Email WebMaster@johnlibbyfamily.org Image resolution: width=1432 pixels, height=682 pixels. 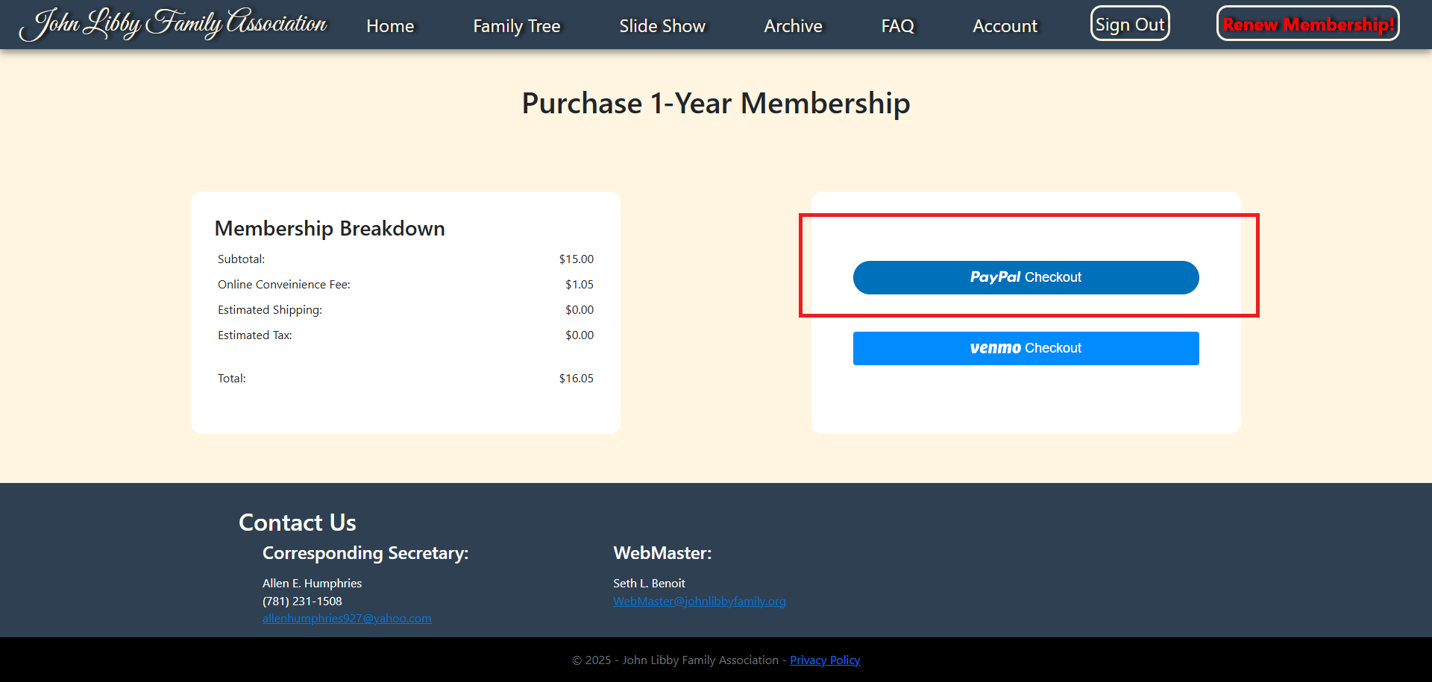(700, 602)
